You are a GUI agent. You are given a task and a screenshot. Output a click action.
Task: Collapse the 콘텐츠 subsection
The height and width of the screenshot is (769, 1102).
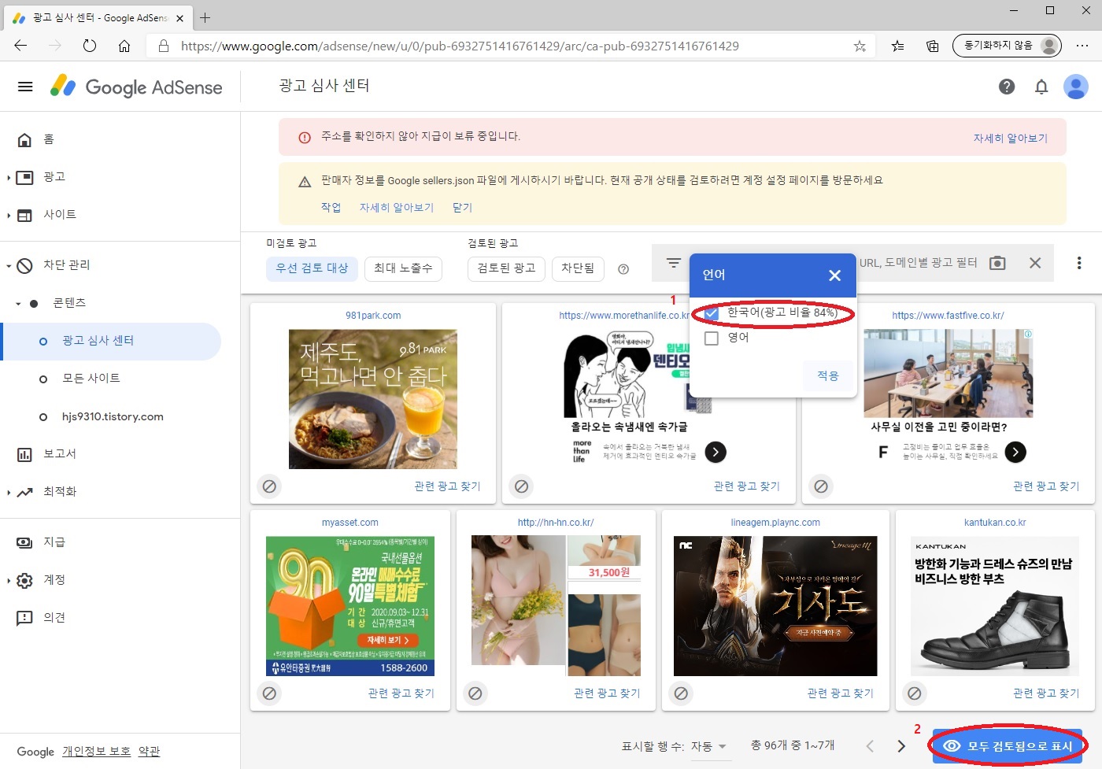[18, 303]
